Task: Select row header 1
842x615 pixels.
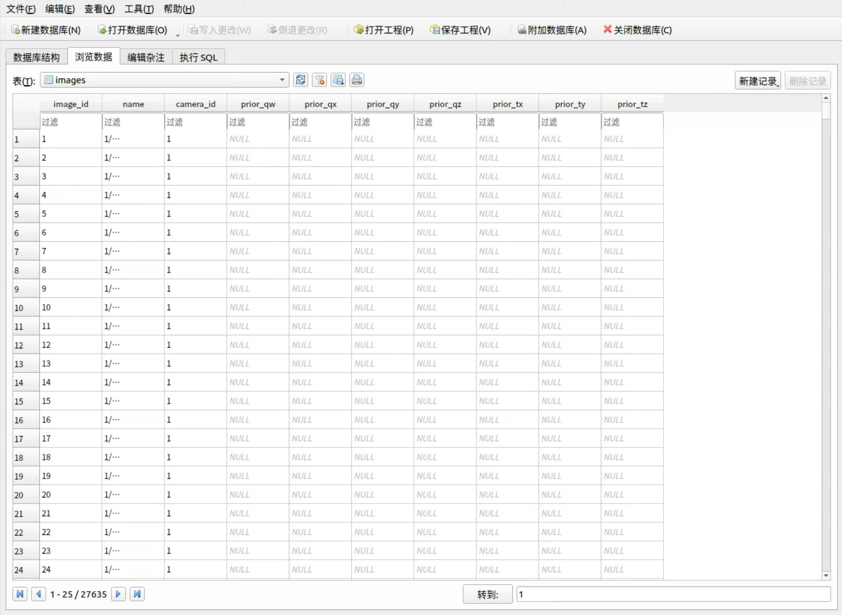Action: (26, 139)
